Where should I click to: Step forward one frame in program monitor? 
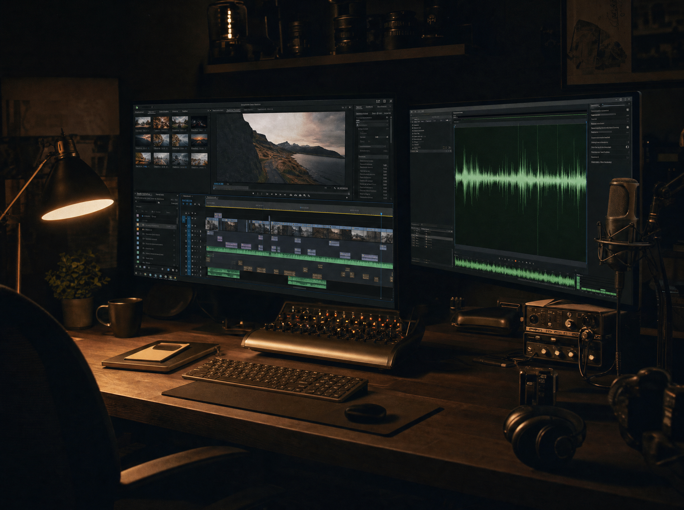(281, 195)
